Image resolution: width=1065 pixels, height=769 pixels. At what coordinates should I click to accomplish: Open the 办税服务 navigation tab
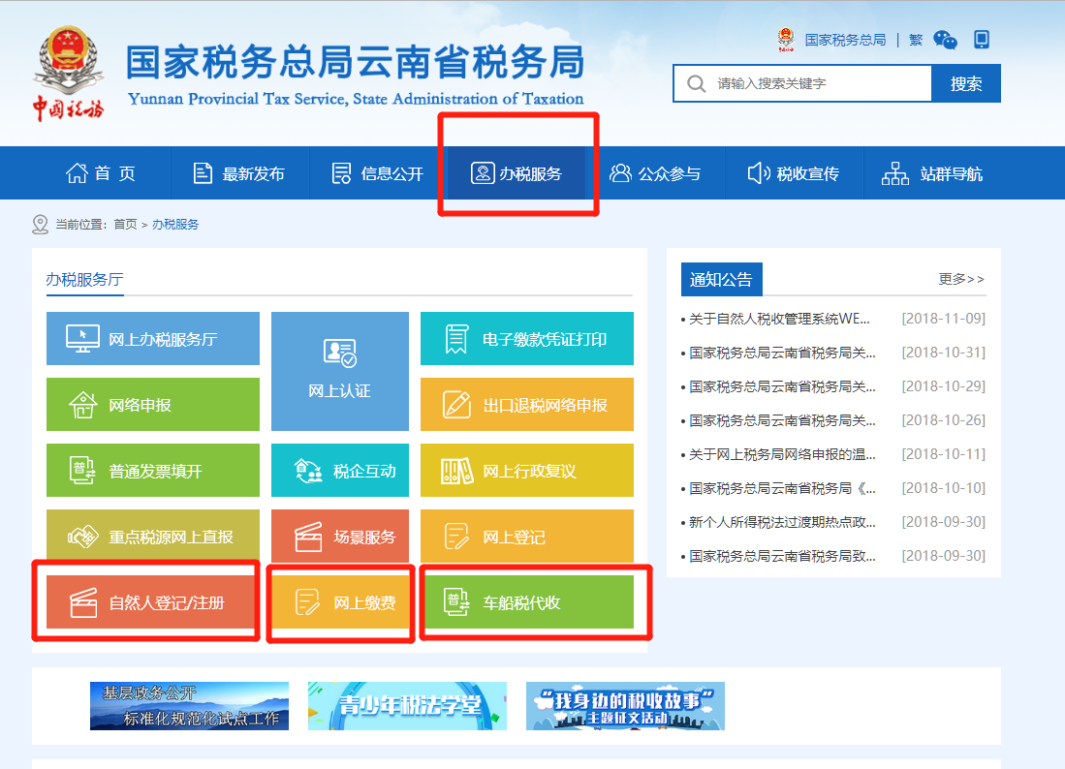coord(517,173)
